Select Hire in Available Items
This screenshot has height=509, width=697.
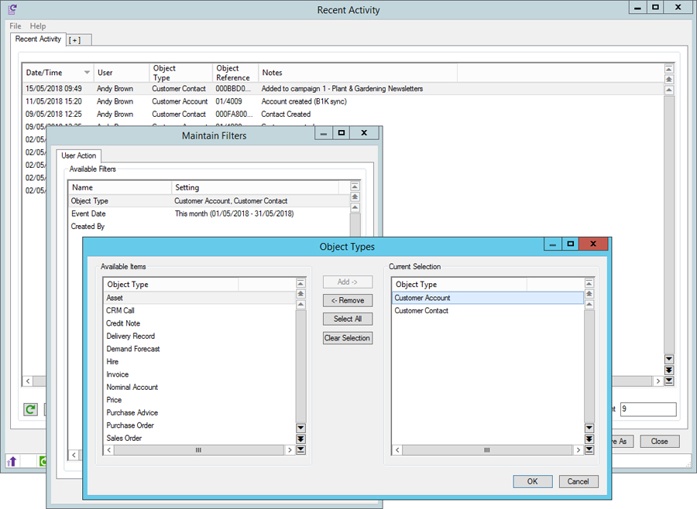click(x=200, y=361)
